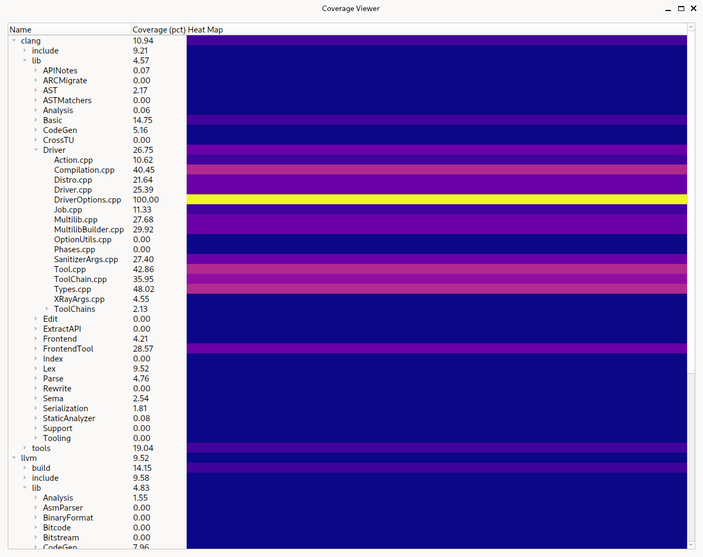This screenshot has width=703, height=557.
Task: Expand the Sema folder
Action: pos(36,398)
